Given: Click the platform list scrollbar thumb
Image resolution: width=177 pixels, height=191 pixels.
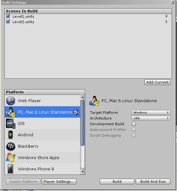Looking at the screenshot, I should [x=83, y=123].
